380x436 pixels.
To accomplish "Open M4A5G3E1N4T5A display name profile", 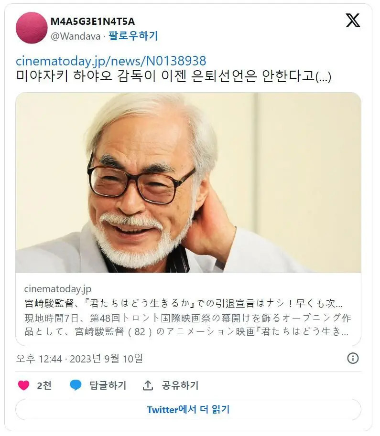I will [x=93, y=21].
